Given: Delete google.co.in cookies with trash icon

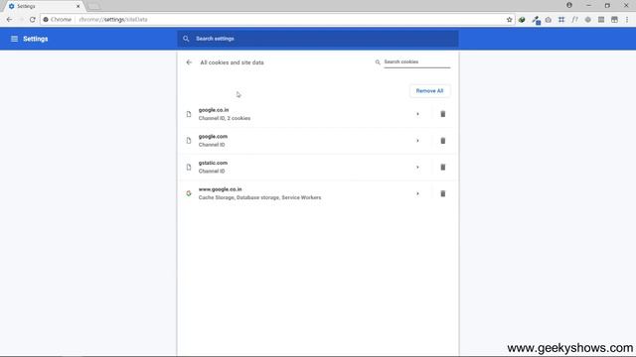Looking at the screenshot, I should pos(443,114).
